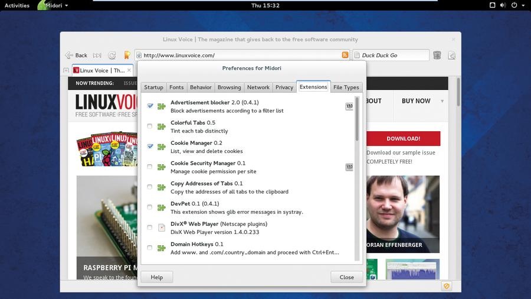Click the page icon in address bar

139,55
